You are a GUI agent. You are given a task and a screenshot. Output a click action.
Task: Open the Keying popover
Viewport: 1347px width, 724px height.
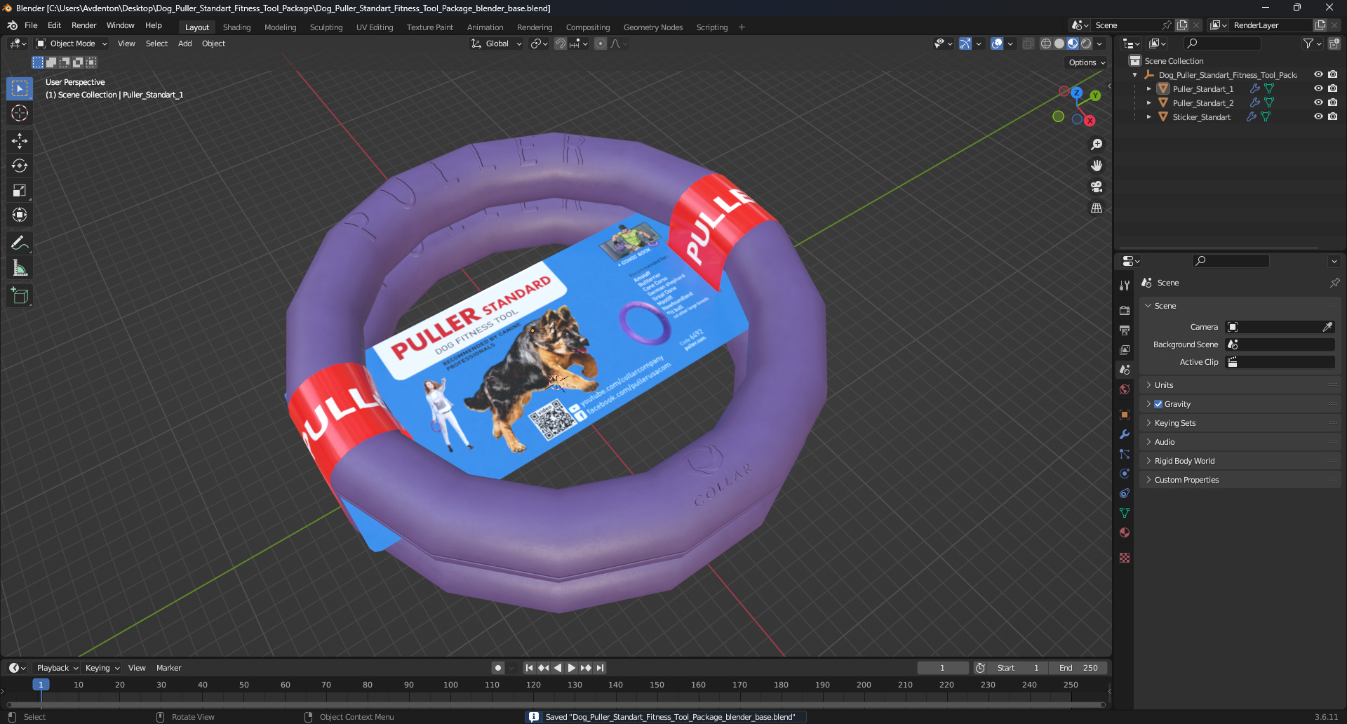click(102, 668)
